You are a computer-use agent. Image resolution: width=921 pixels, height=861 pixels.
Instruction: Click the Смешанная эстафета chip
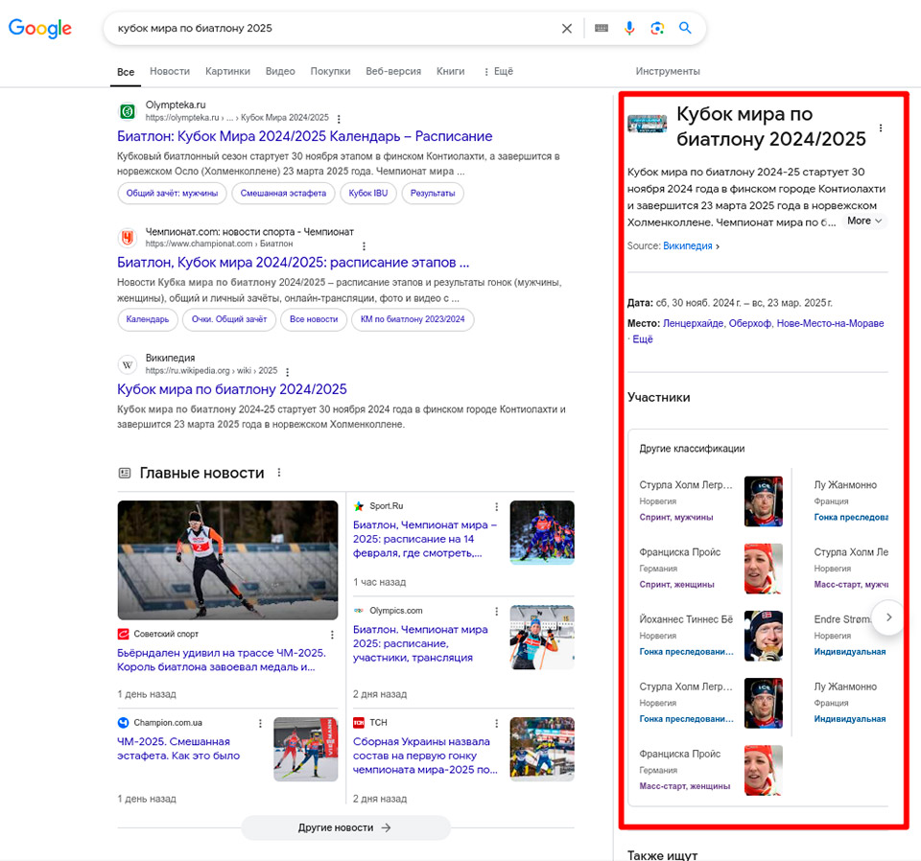tap(283, 193)
